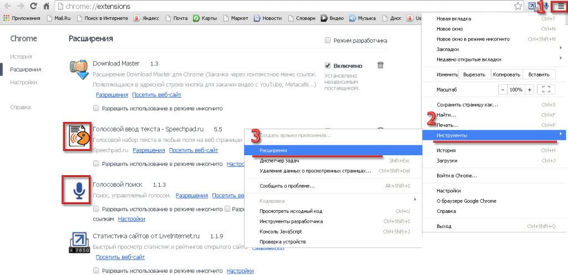The height and width of the screenshot is (275, 568).
Task: Go to the Home page icon
Action: pyautogui.click(x=46, y=6)
